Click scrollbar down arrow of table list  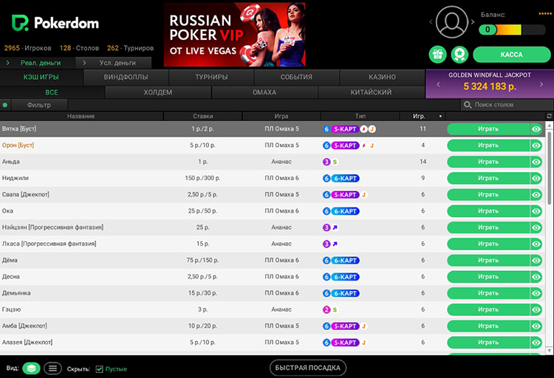(549, 351)
